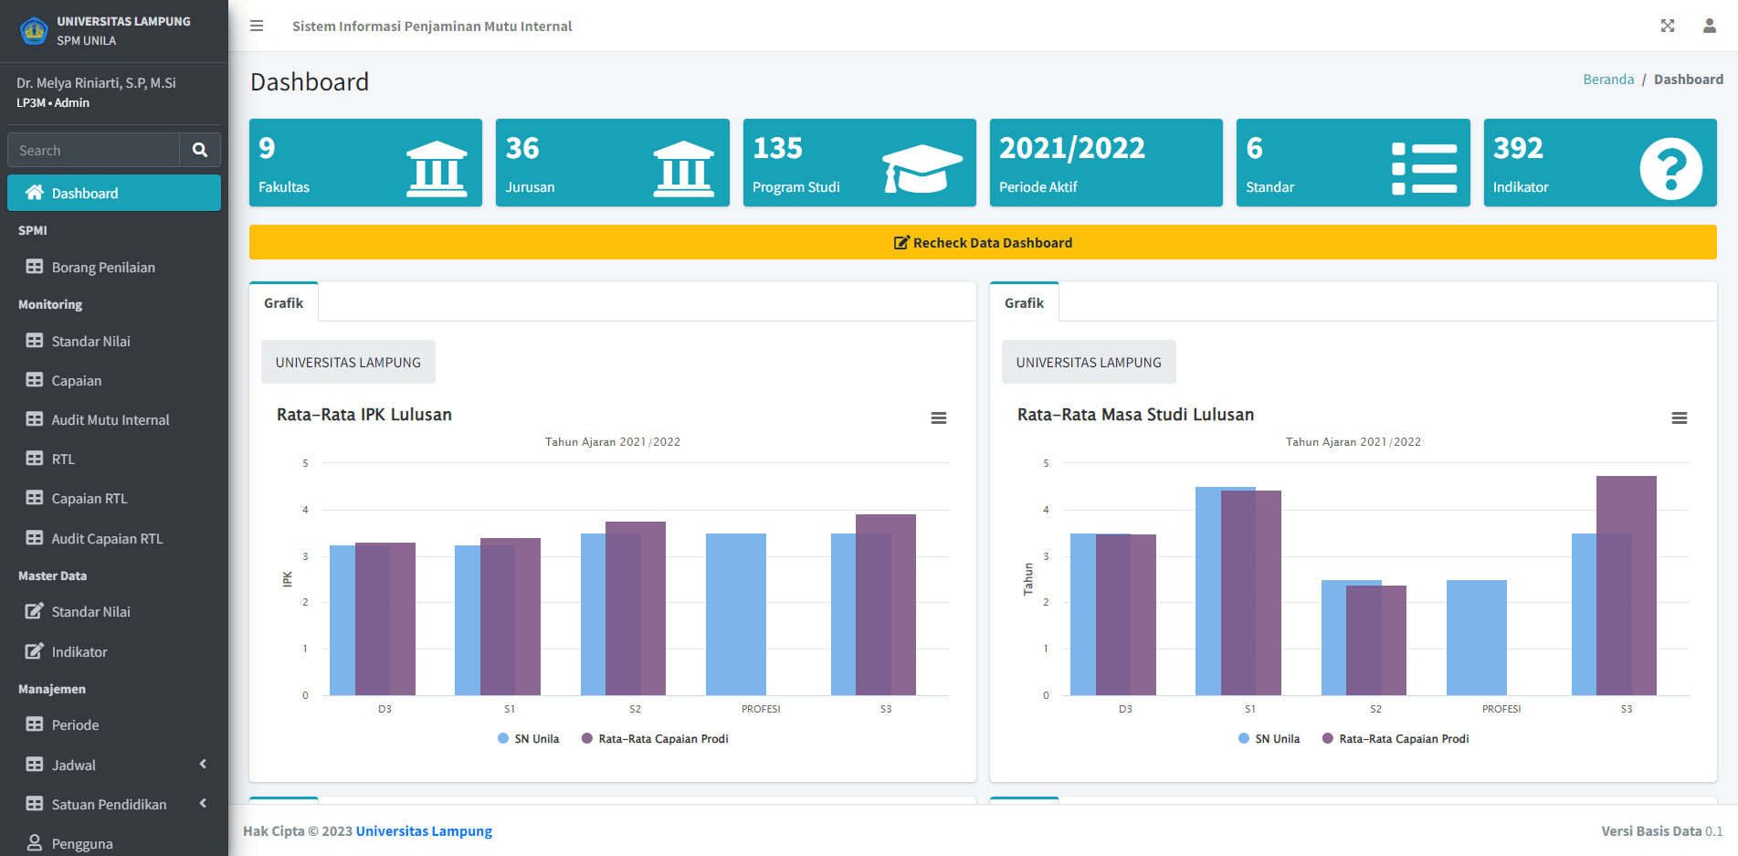This screenshot has width=1738, height=856.
Task: Click the Program Studi graduation cap icon
Action: (x=922, y=168)
